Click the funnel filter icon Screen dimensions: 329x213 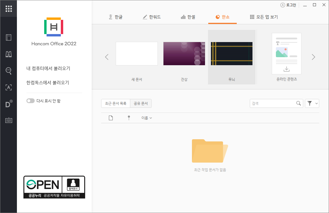309,103
